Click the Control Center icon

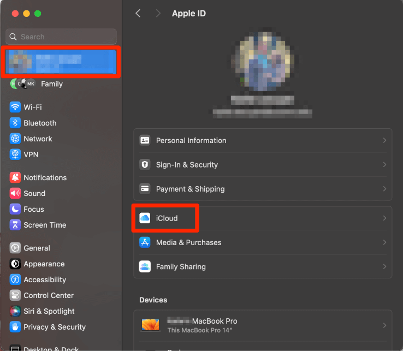point(15,295)
